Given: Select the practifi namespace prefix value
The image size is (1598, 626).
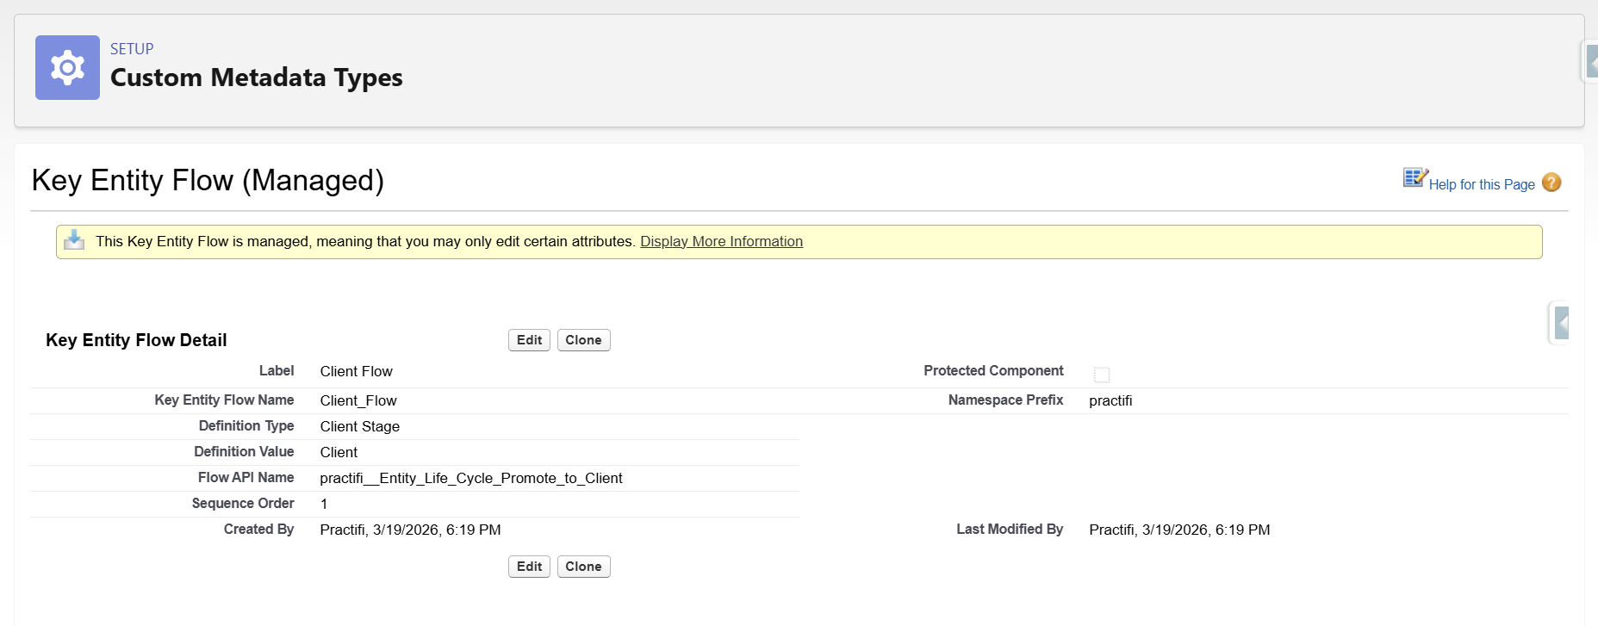Looking at the screenshot, I should [1110, 400].
